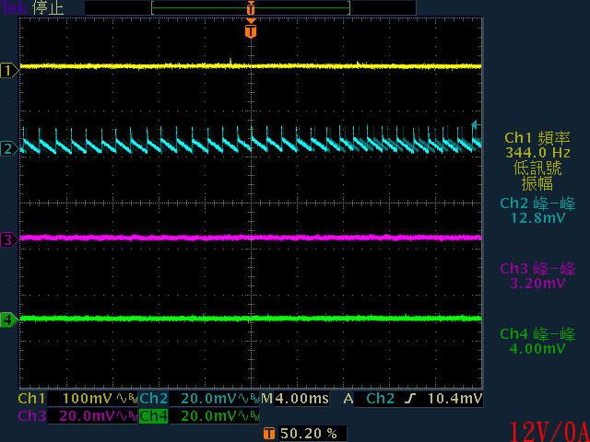Click the trigger source Ch2 readout
The height and width of the screenshot is (442, 590).
(x=380, y=399)
